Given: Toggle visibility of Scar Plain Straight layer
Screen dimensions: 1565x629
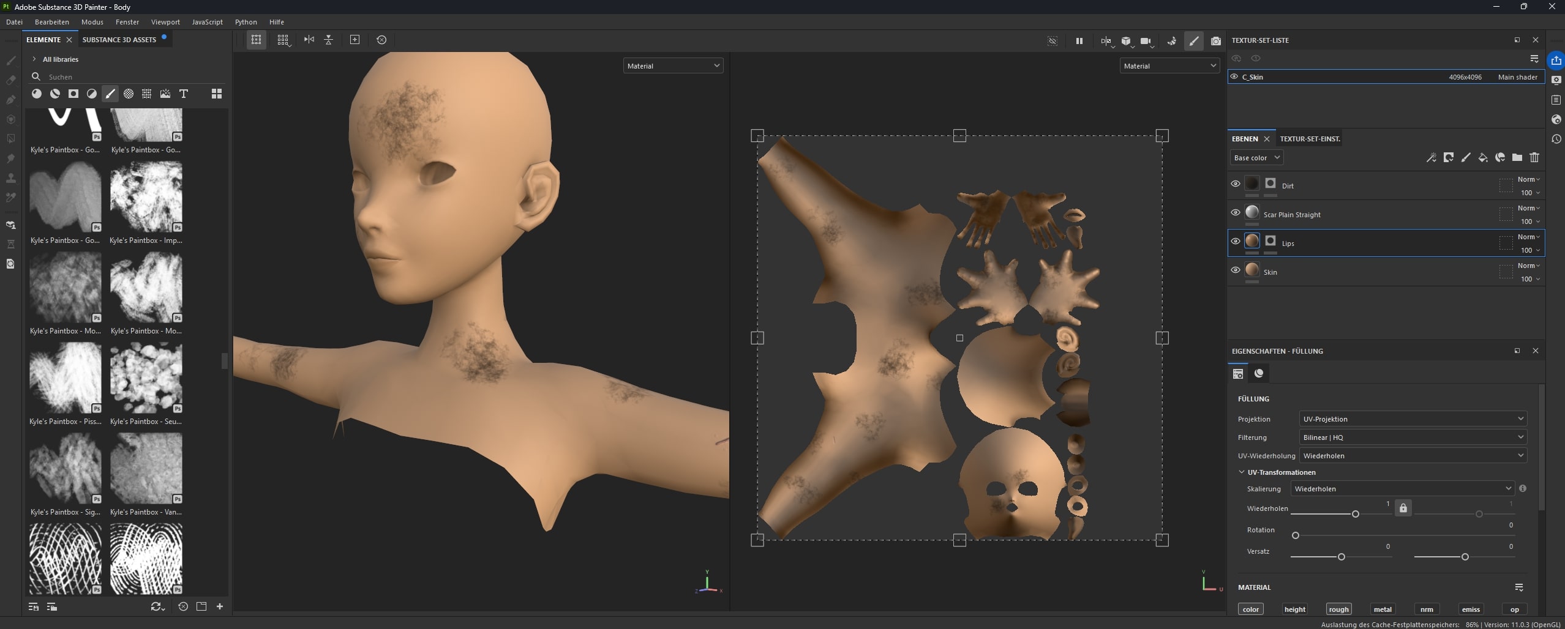Looking at the screenshot, I should pos(1235,212).
